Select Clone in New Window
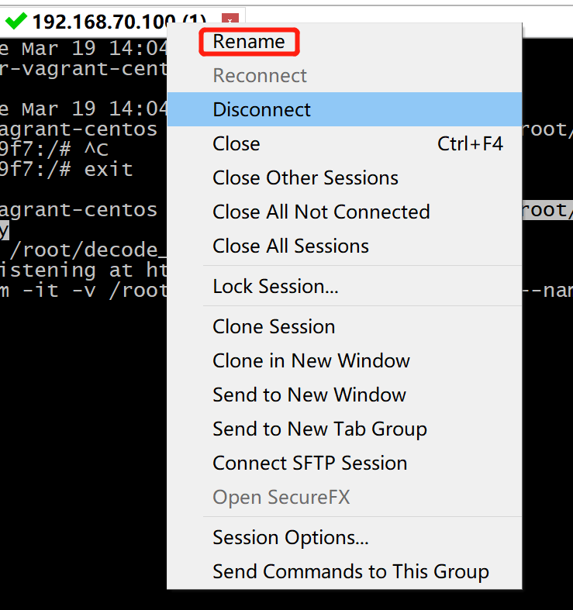This screenshot has width=573, height=610. click(311, 361)
